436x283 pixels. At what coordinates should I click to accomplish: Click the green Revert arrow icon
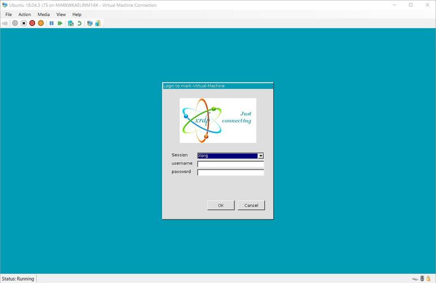pyautogui.click(x=79, y=23)
